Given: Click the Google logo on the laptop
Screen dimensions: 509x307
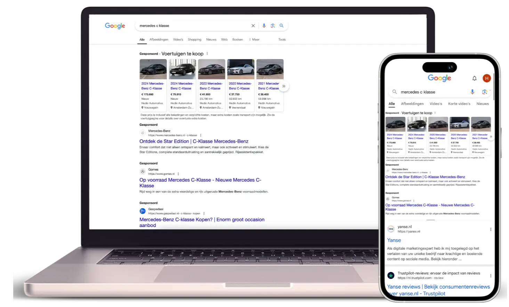Looking at the screenshot, I should [115, 26].
